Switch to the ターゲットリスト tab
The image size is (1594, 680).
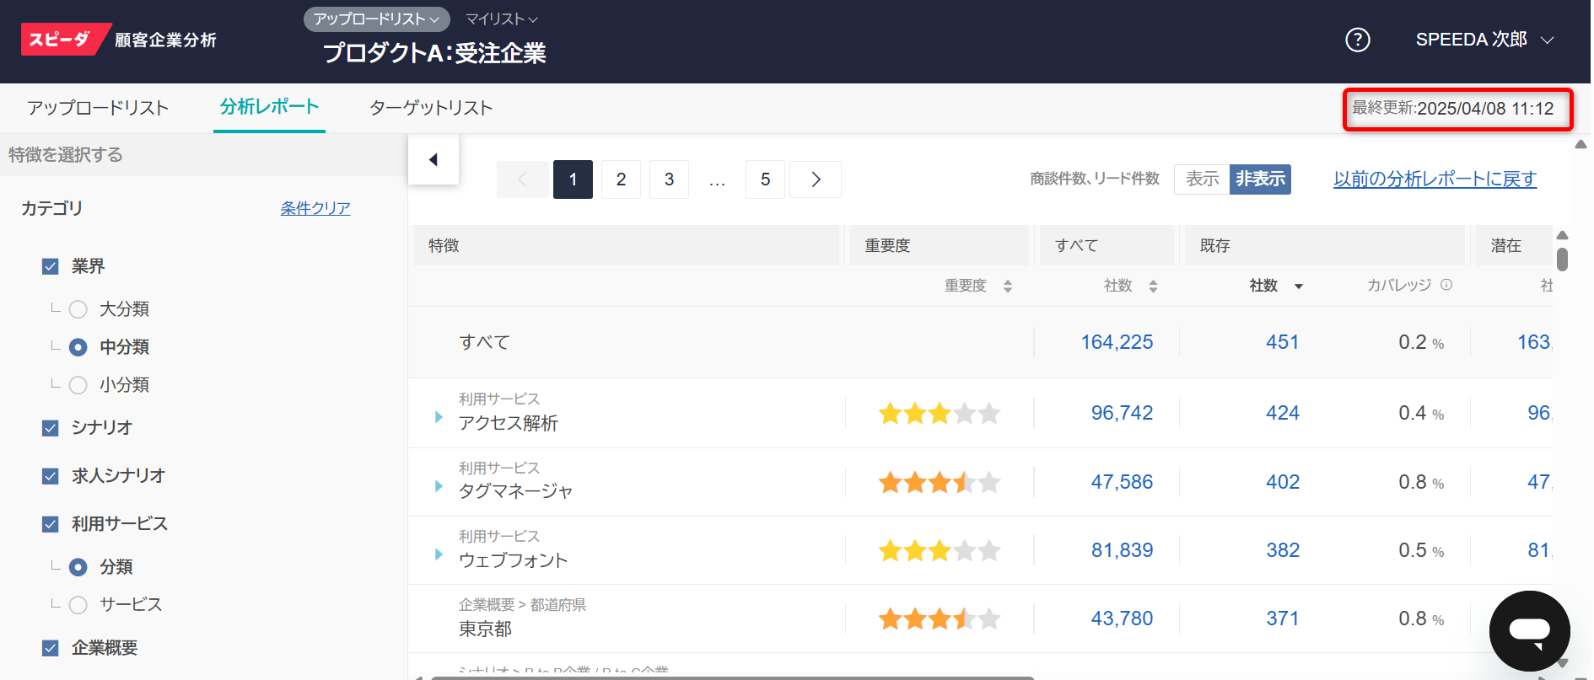tap(430, 108)
